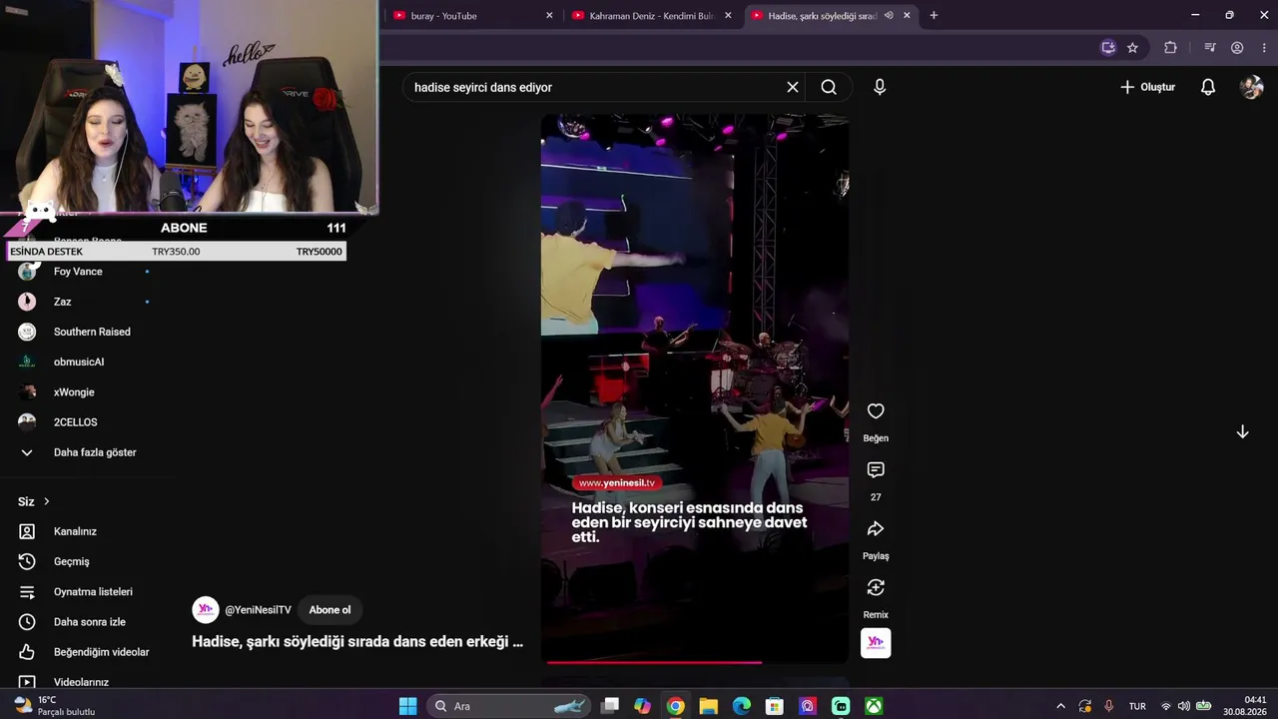
Task: Start voice search with the microphone
Action: (x=880, y=87)
